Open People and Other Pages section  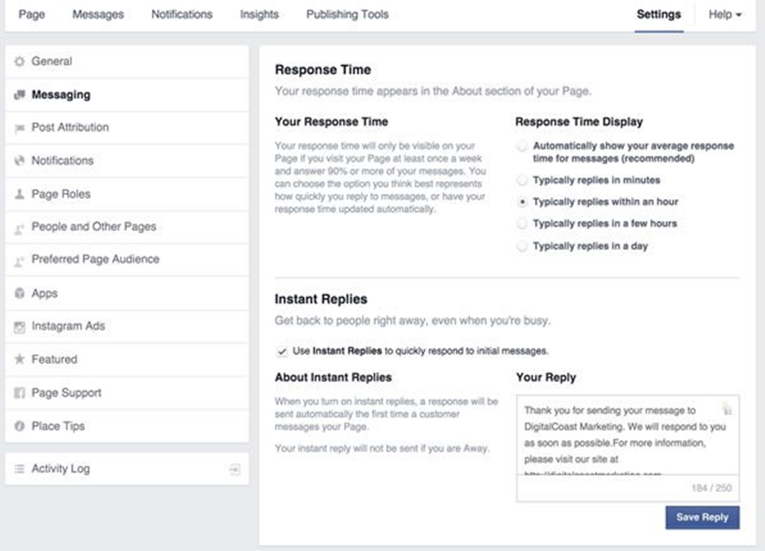click(x=94, y=227)
